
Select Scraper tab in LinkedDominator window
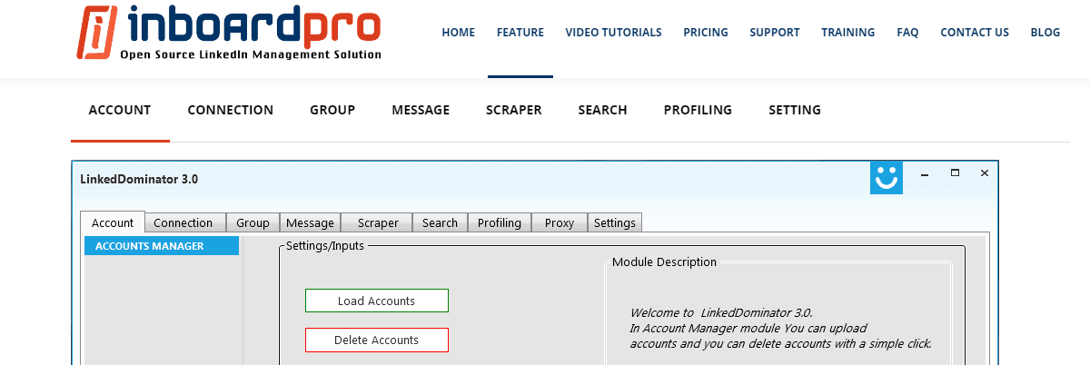point(378,222)
